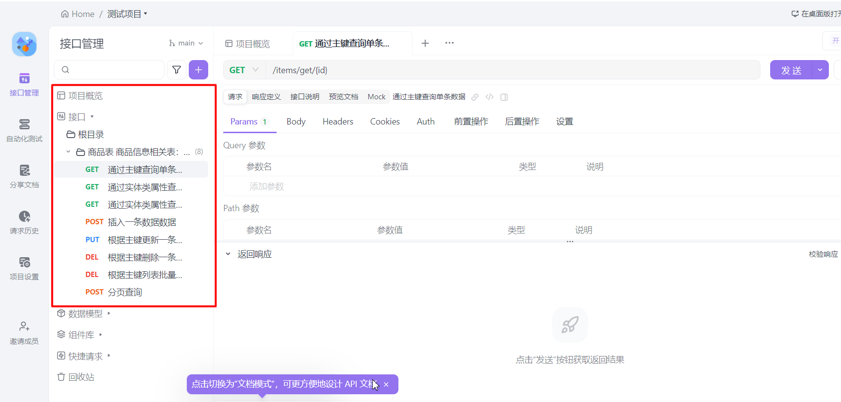841x402 pixels.
Task: Open the Body tab
Action: [x=296, y=122]
